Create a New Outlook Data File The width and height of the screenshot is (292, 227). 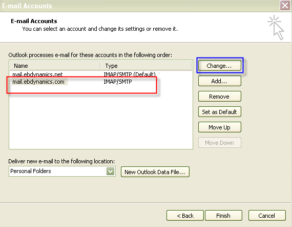[x=155, y=172]
